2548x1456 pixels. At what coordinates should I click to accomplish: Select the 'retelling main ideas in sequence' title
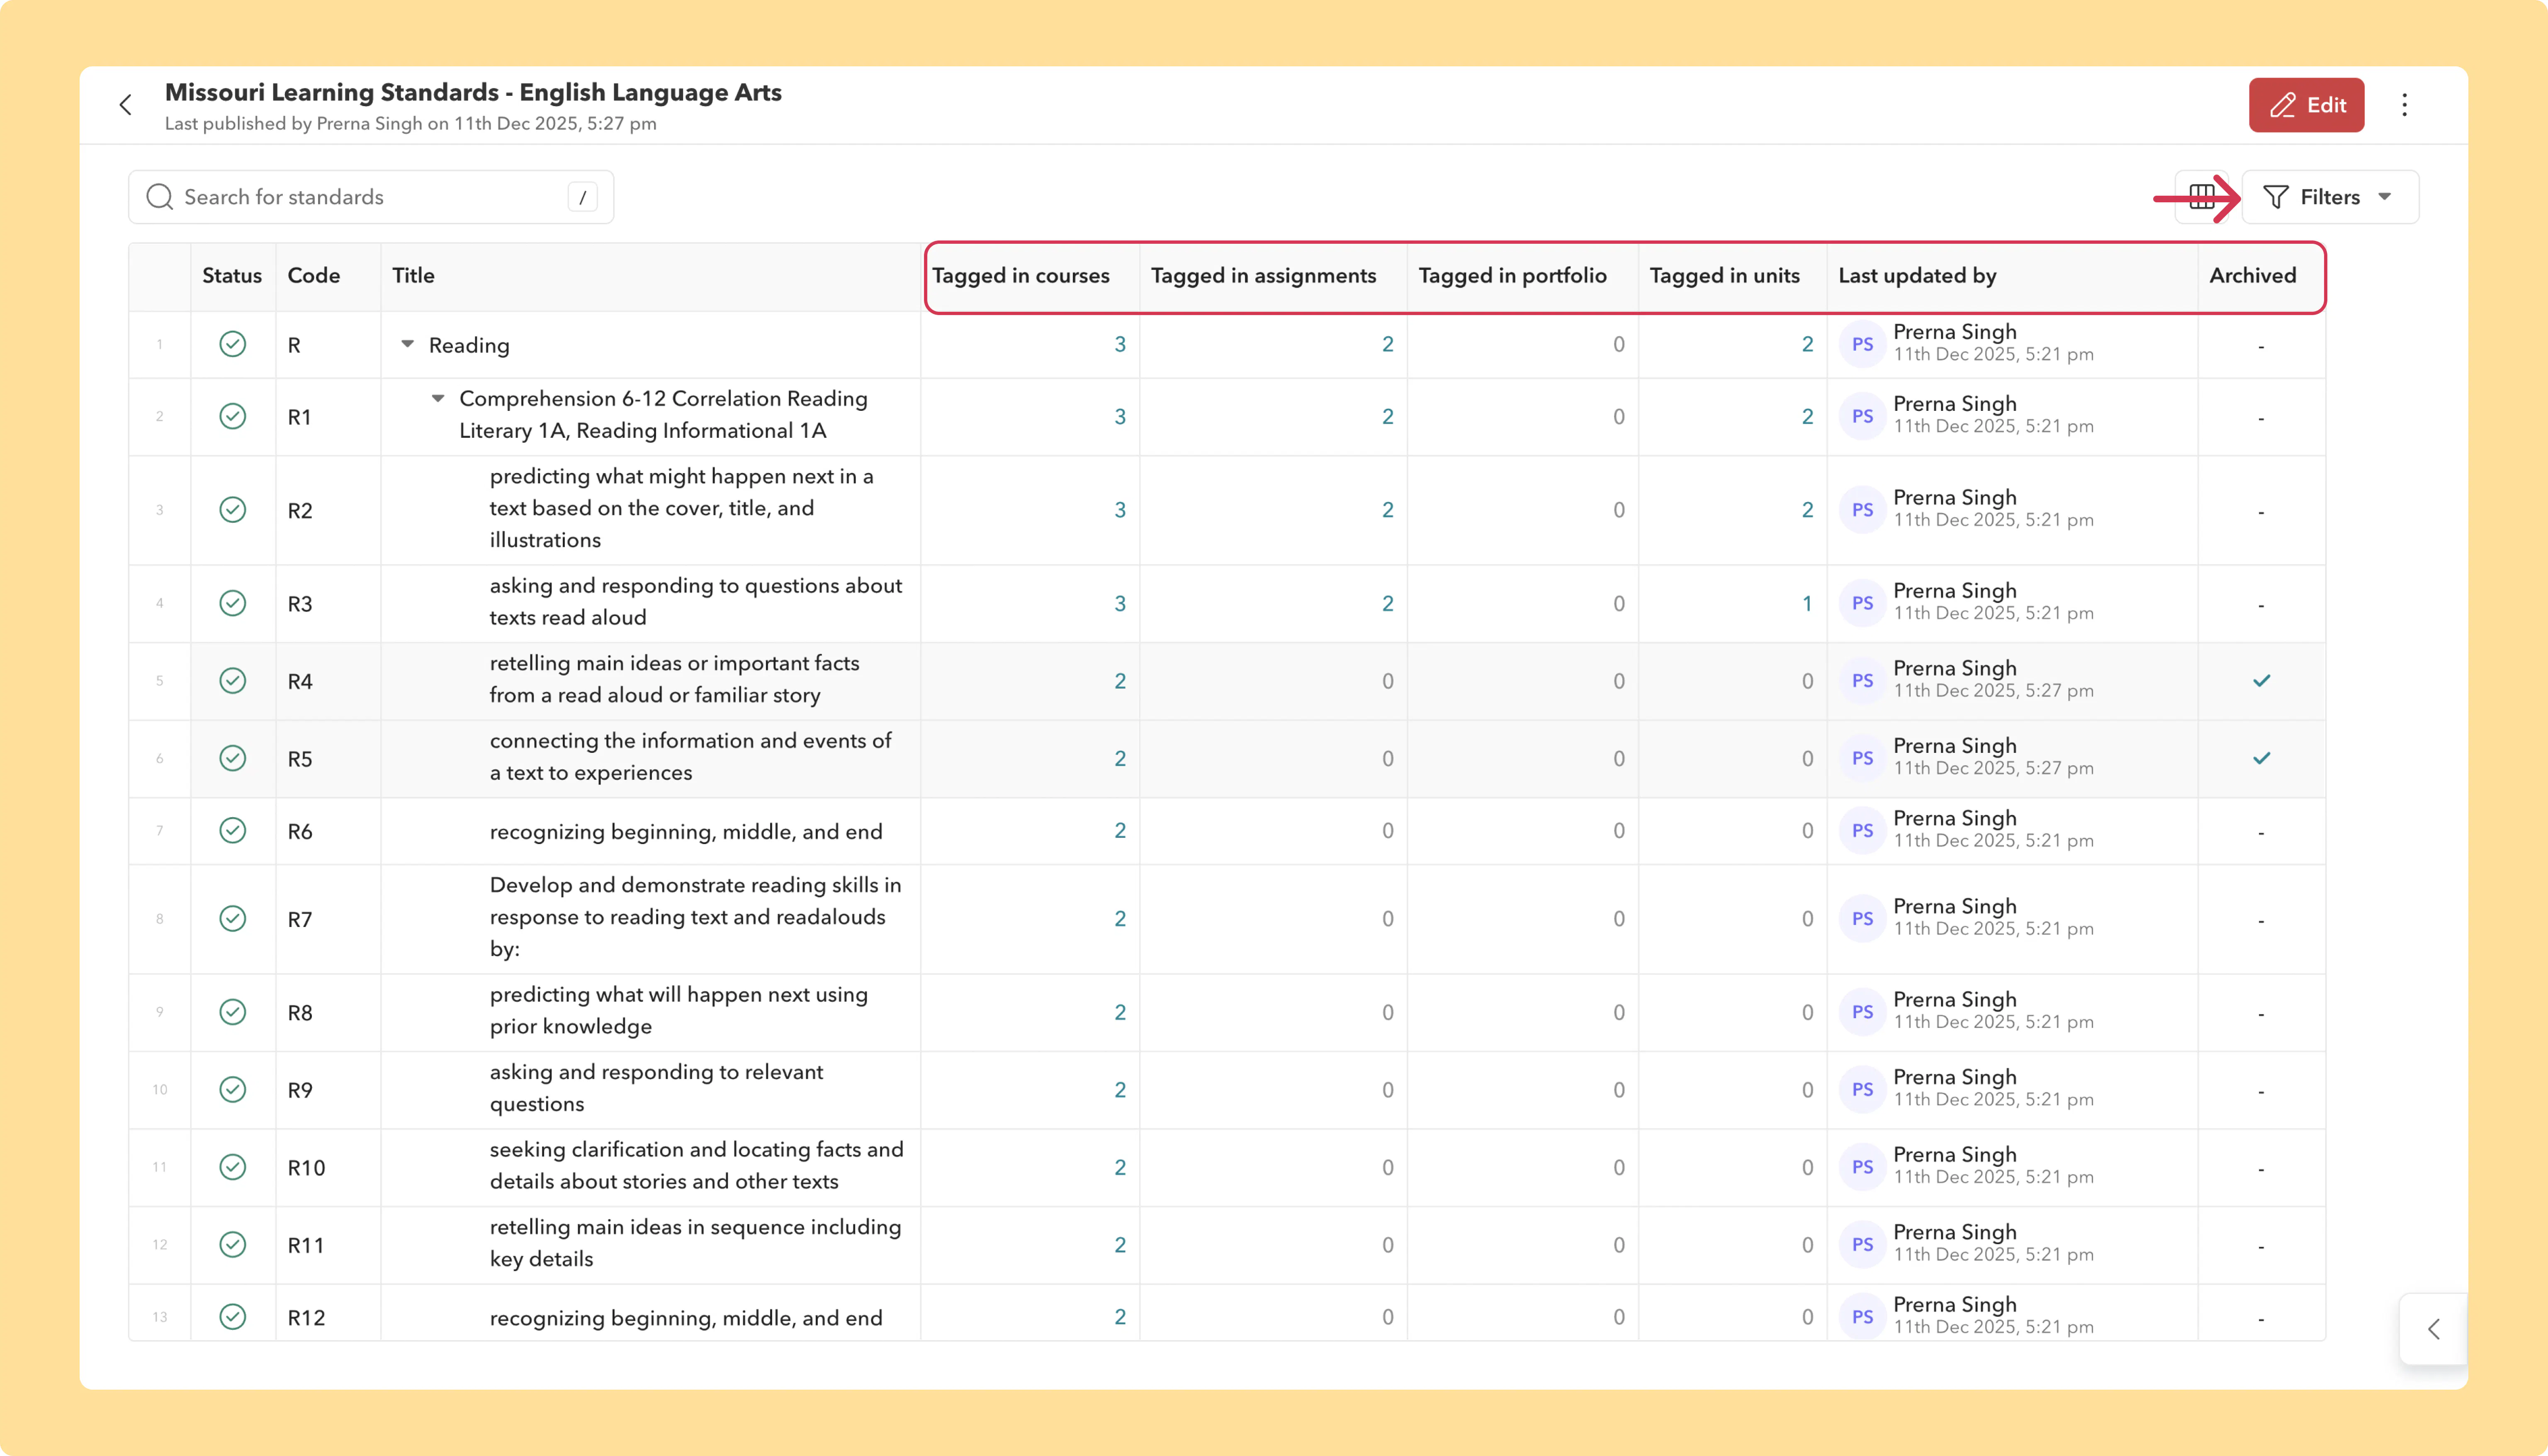695,1243
